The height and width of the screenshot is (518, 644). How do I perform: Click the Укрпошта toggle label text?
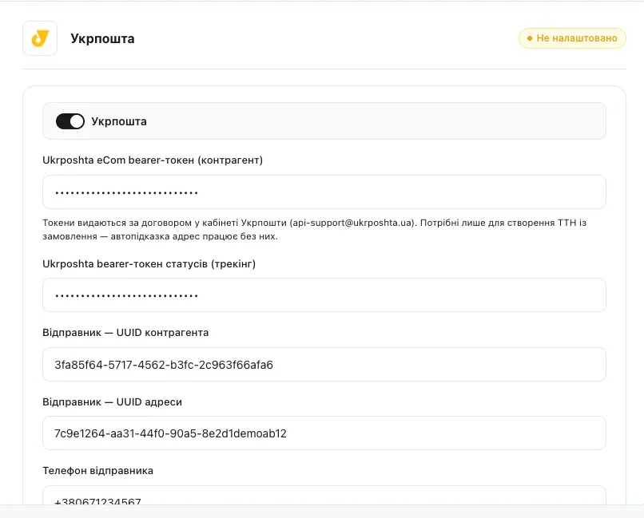(x=119, y=121)
